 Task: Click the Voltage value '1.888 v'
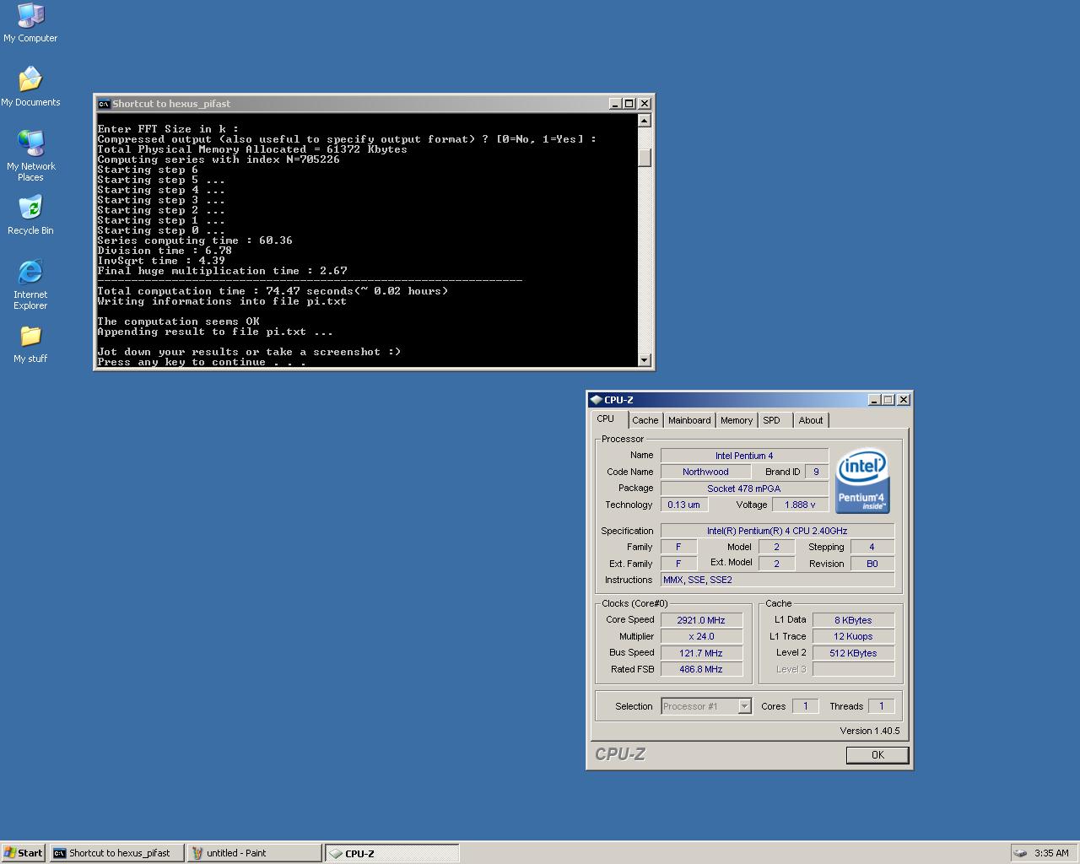click(800, 505)
